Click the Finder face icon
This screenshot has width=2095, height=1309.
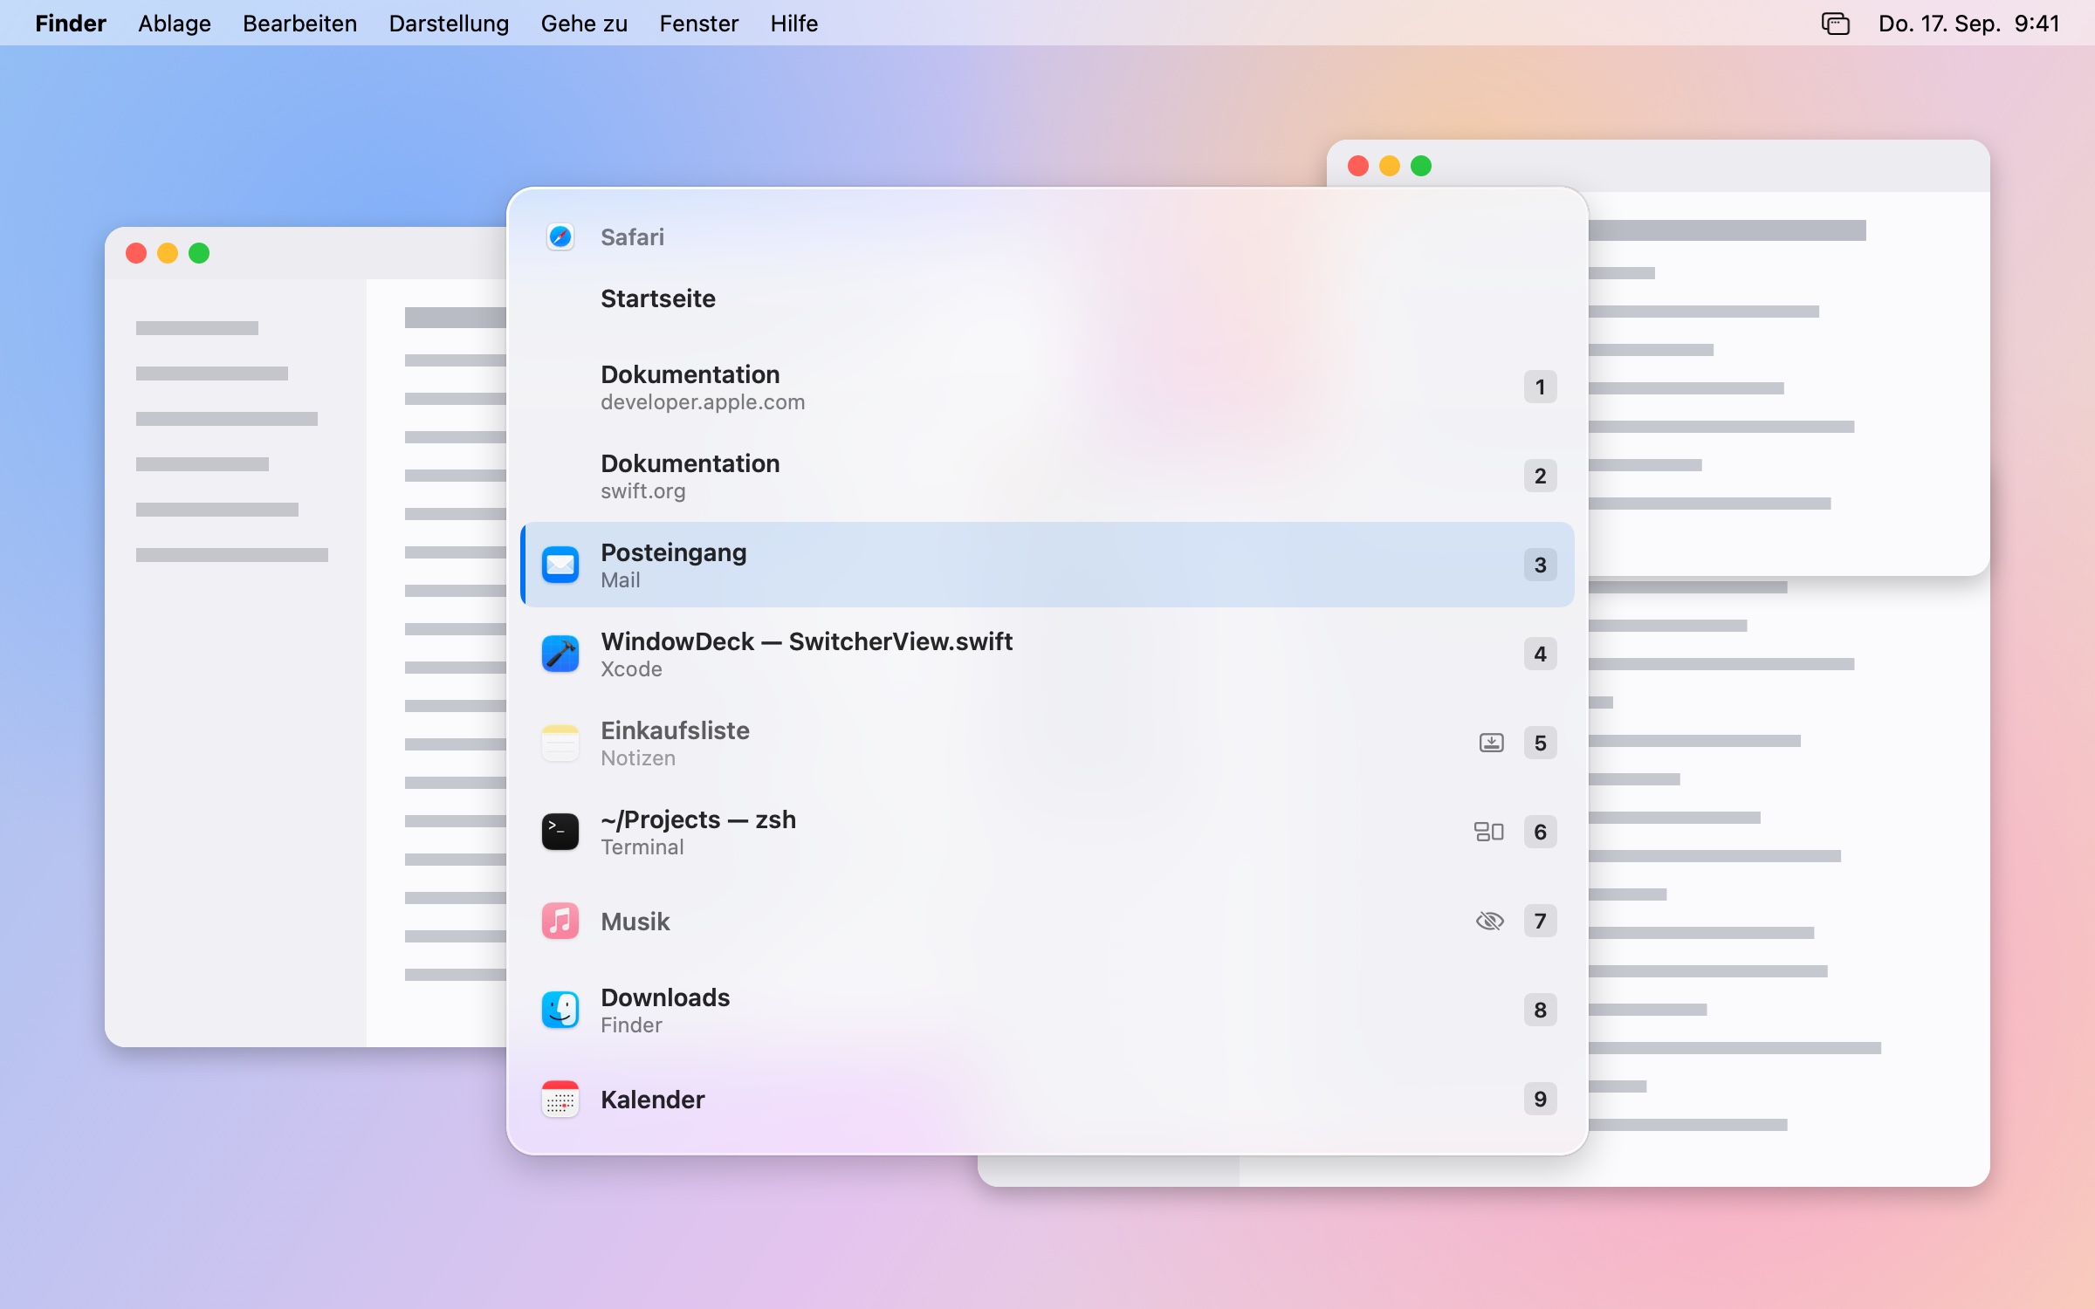[560, 1011]
